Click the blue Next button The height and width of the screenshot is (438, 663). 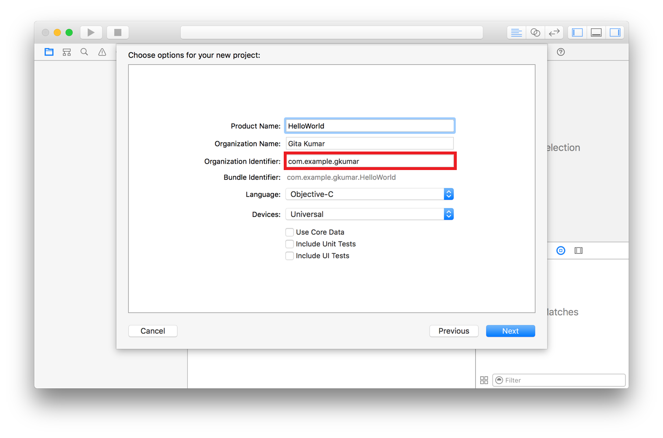click(x=510, y=331)
